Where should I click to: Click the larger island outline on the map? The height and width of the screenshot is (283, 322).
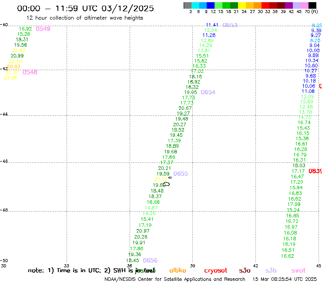click(166, 184)
